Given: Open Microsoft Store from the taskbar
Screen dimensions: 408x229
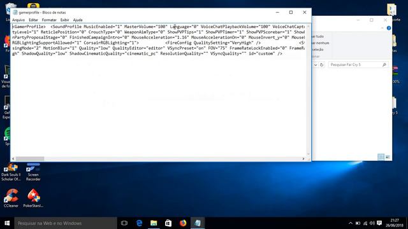Looking at the screenshot, I should pos(168,223).
